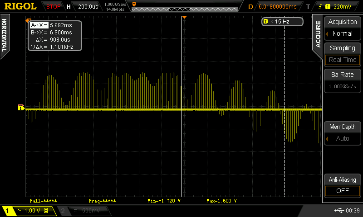Select the Real Time sampling option
Image resolution: width=363 pixels, height=217 pixels.
click(343, 60)
